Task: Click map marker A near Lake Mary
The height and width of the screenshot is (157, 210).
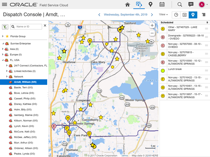Action: pyautogui.click(x=90, y=41)
